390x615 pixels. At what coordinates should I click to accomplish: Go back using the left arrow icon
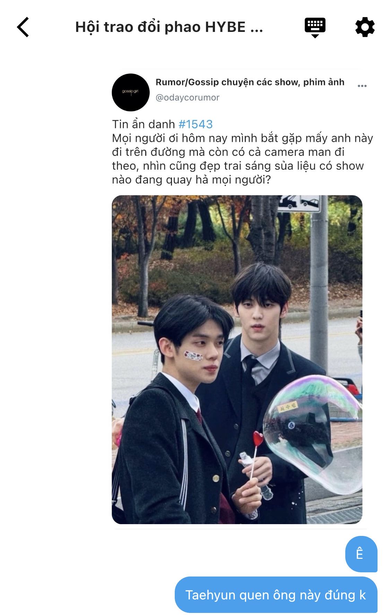(23, 27)
